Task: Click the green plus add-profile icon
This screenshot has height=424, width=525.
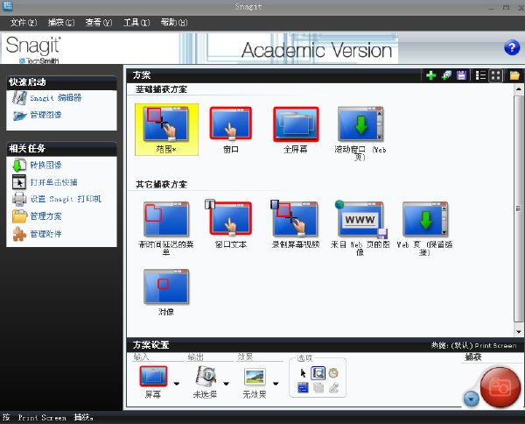Action: [430, 75]
